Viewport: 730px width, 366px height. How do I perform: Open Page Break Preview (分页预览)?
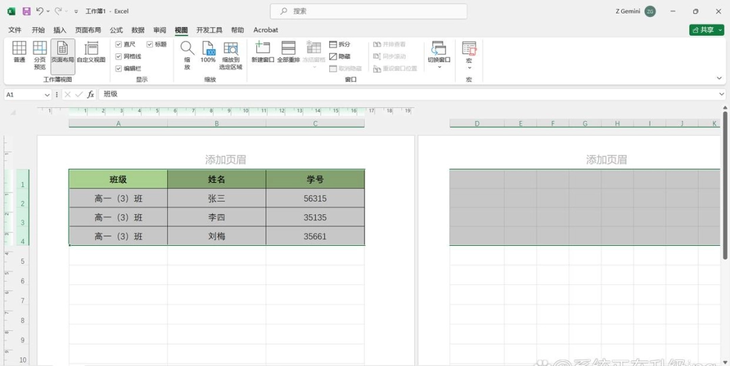click(x=40, y=56)
